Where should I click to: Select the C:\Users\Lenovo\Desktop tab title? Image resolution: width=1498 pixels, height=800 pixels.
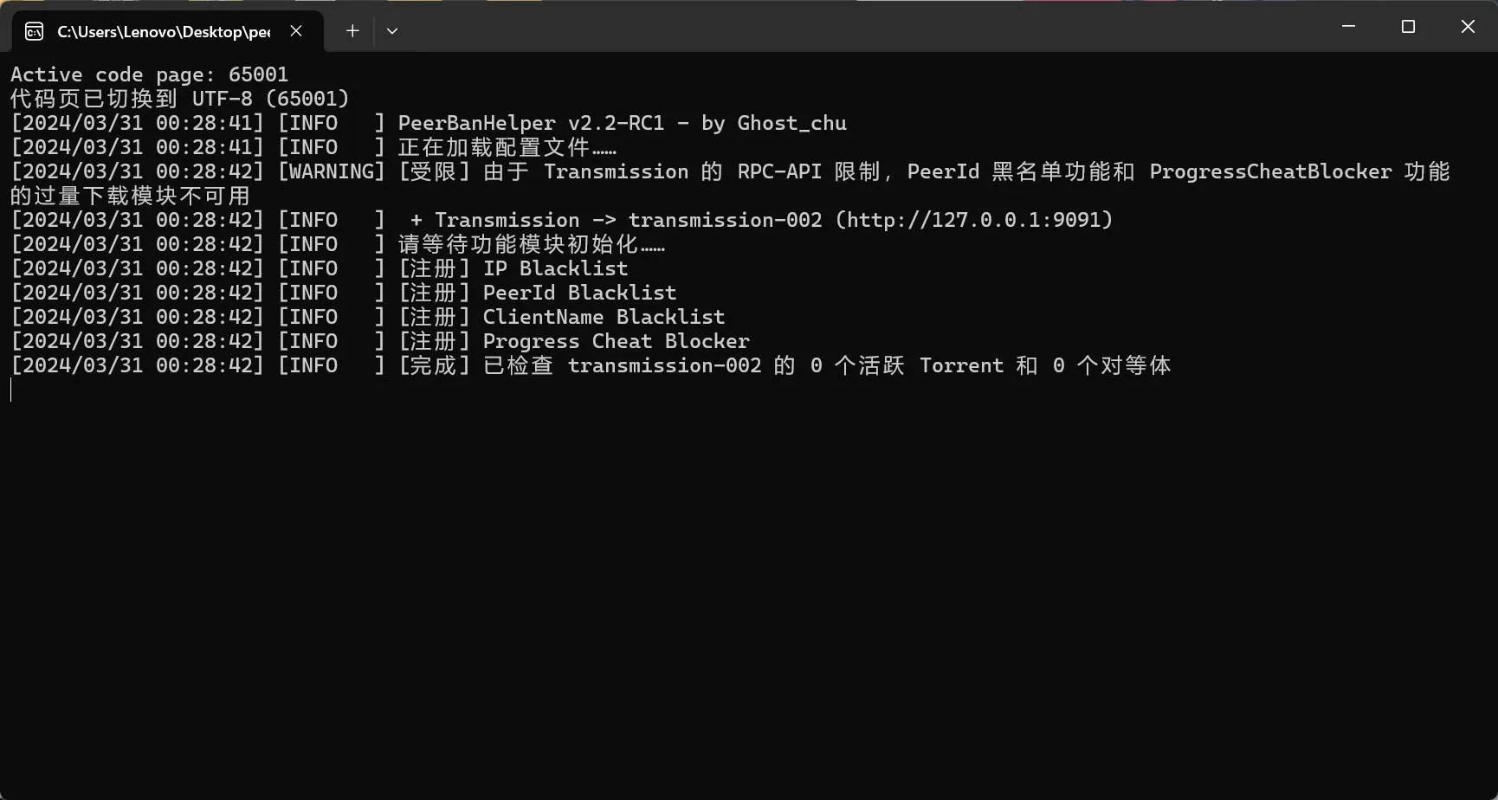tap(164, 32)
